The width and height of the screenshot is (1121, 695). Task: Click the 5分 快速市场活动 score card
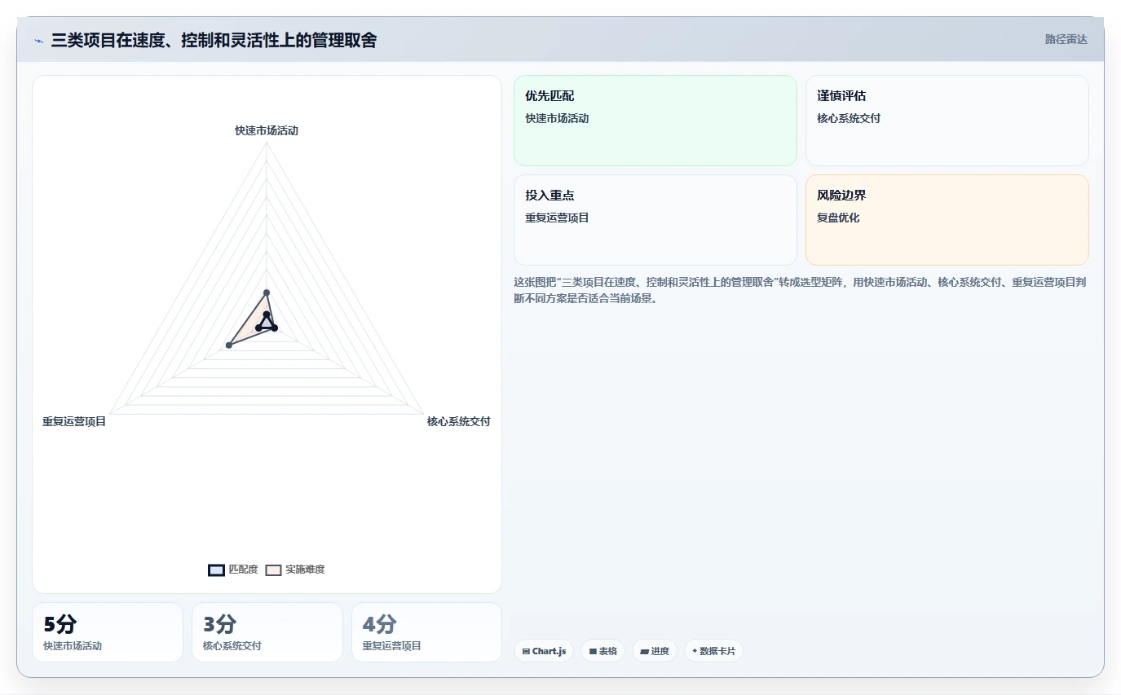coord(108,632)
